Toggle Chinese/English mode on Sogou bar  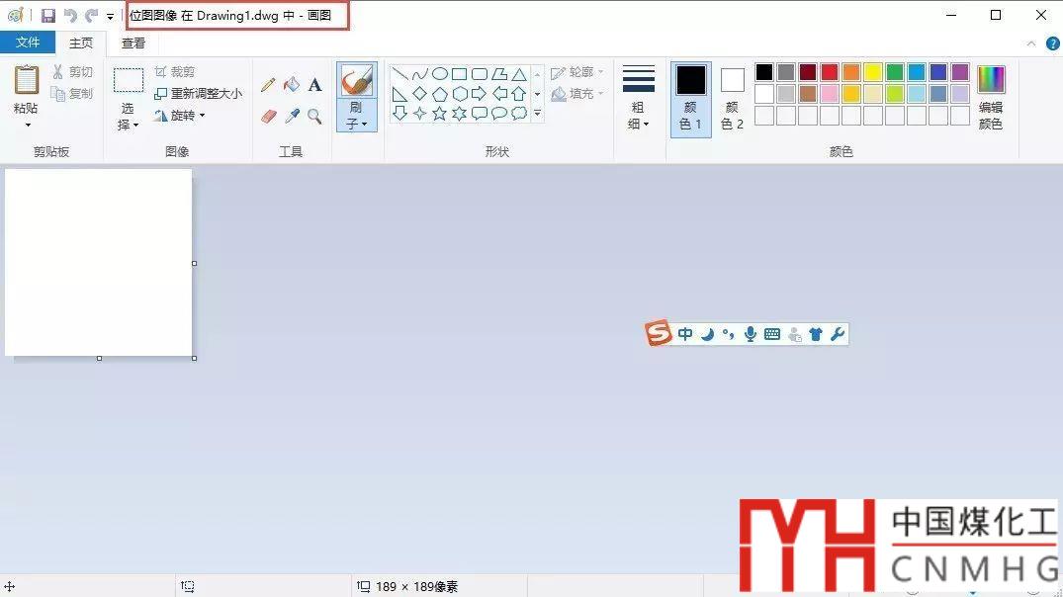[685, 334]
